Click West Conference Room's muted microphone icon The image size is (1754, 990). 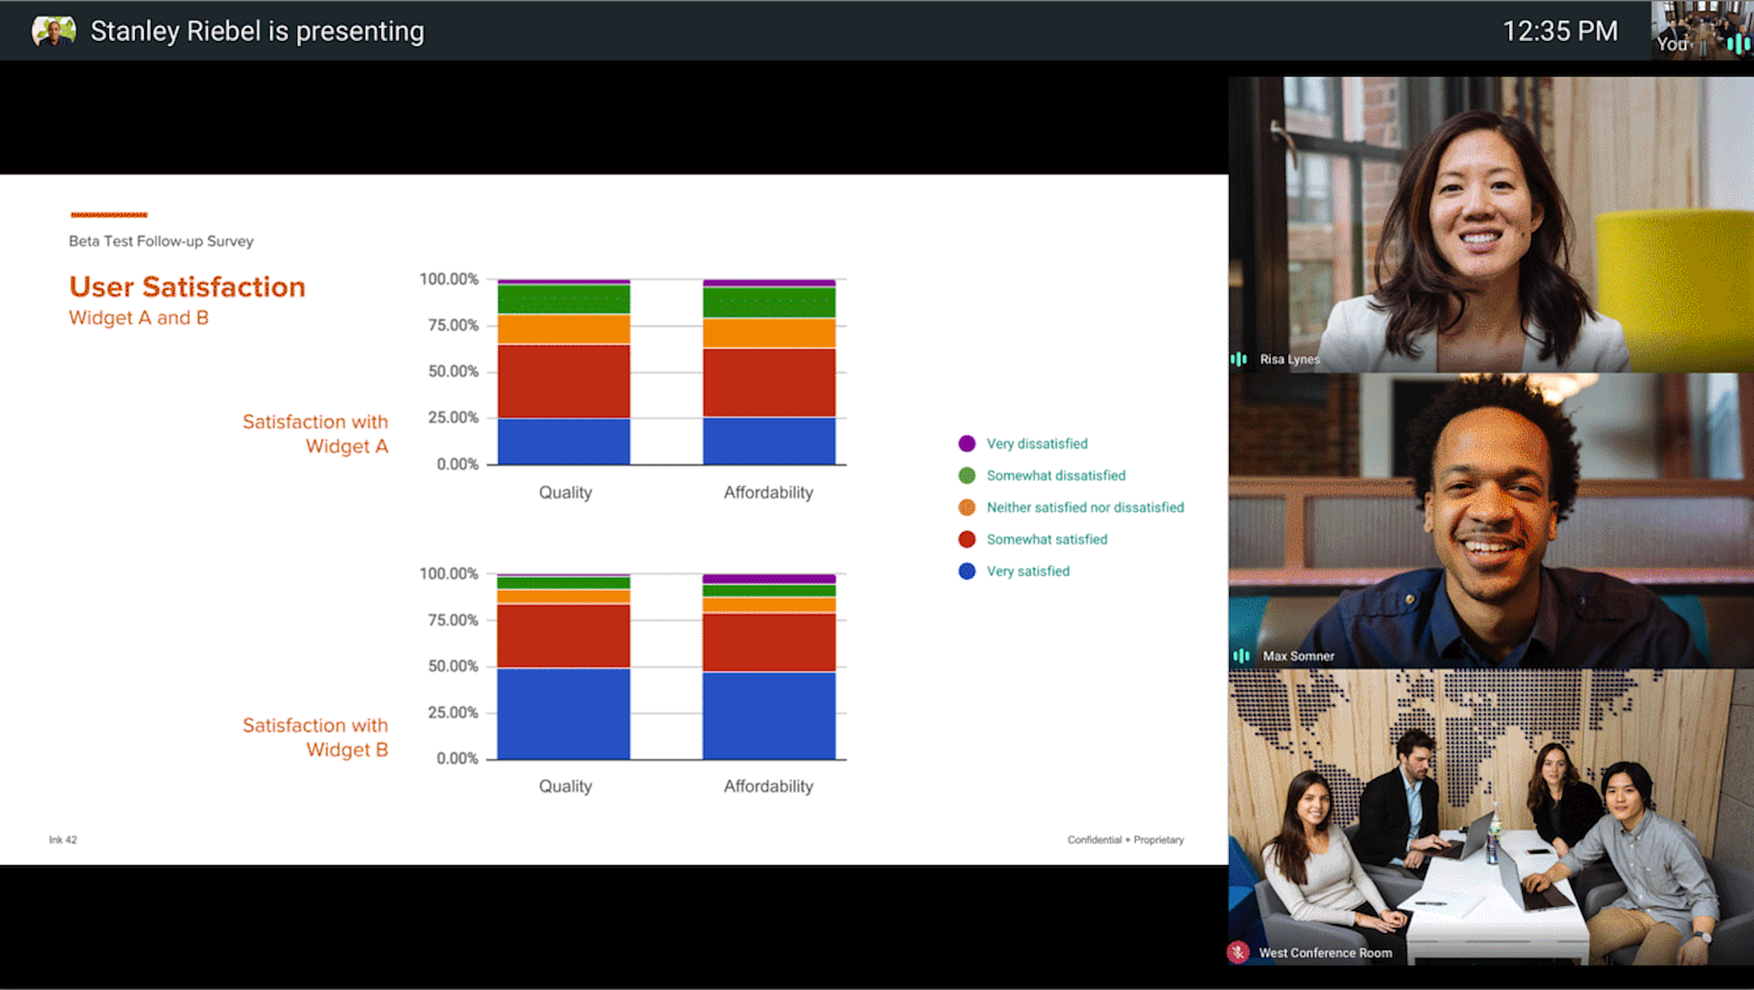1239,952
